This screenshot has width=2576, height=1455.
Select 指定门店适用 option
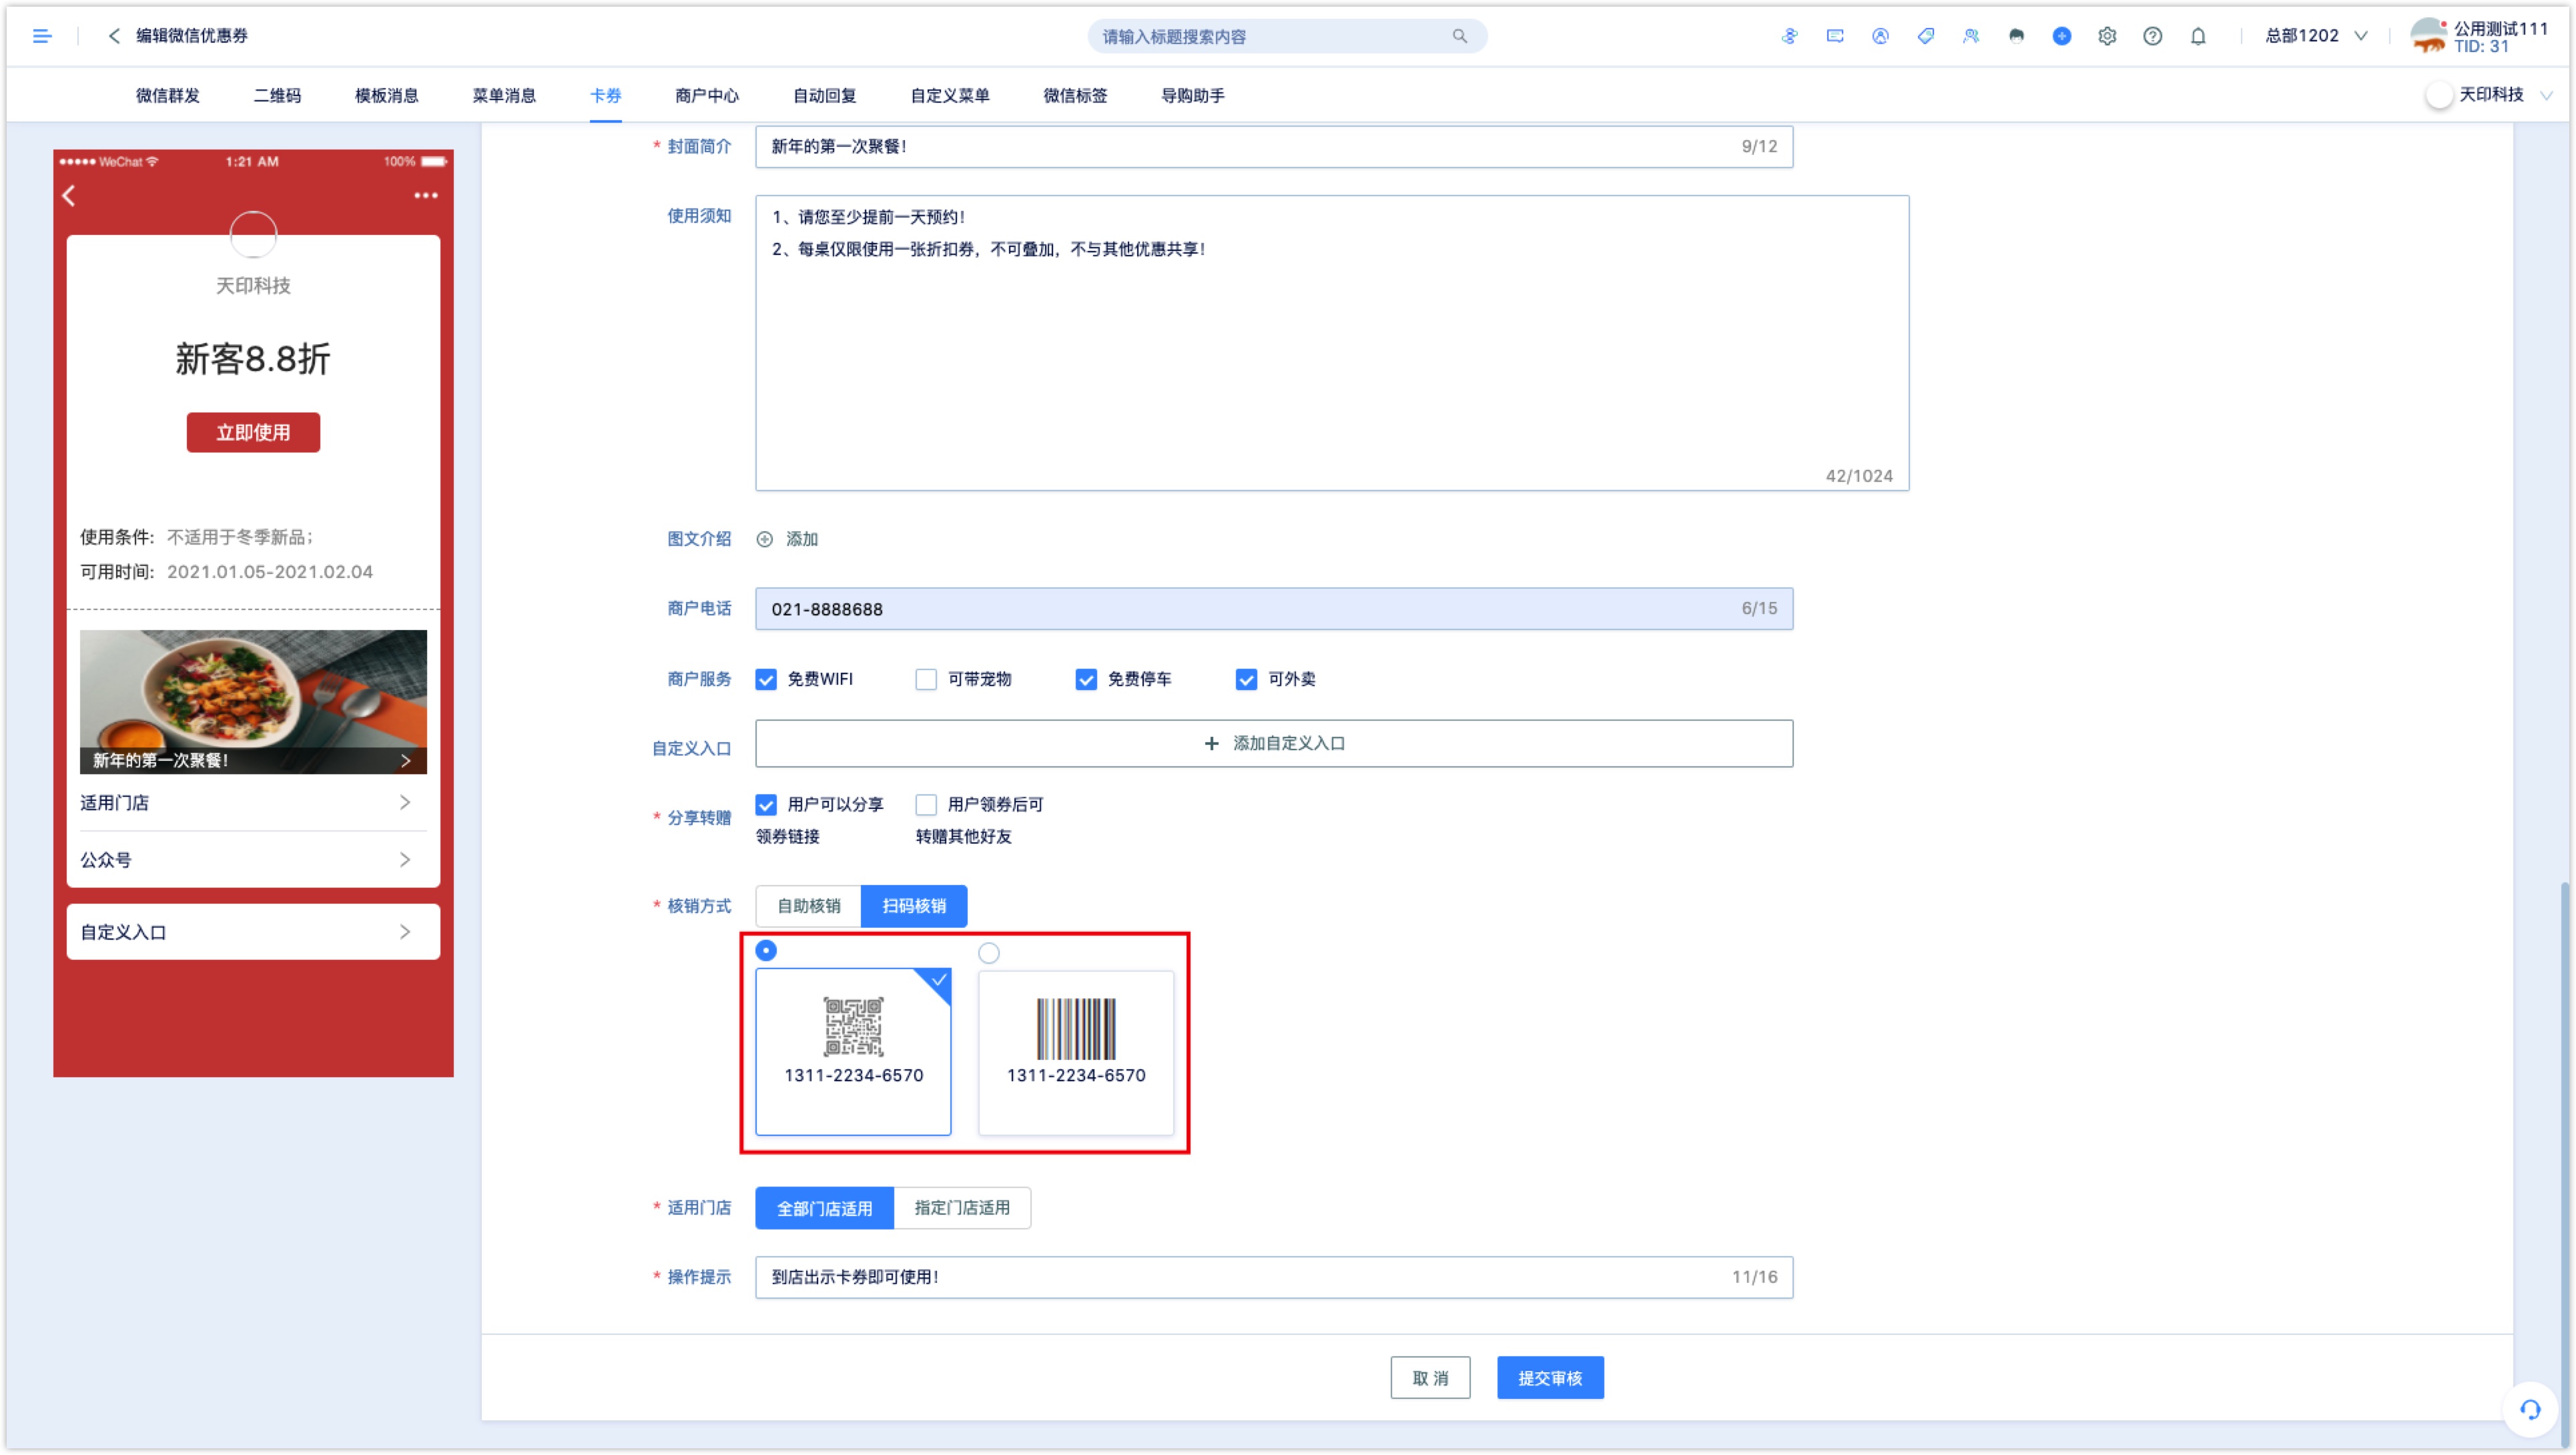point(962,1208)
